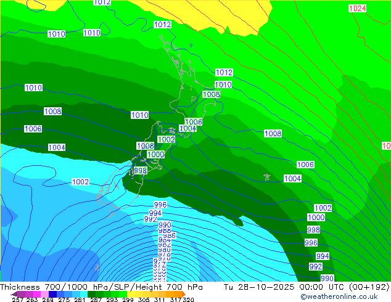Pick the cyan legend swatch left of dark green
The height and width of the screenshot is (302, 391).
[x=83, y=294]
